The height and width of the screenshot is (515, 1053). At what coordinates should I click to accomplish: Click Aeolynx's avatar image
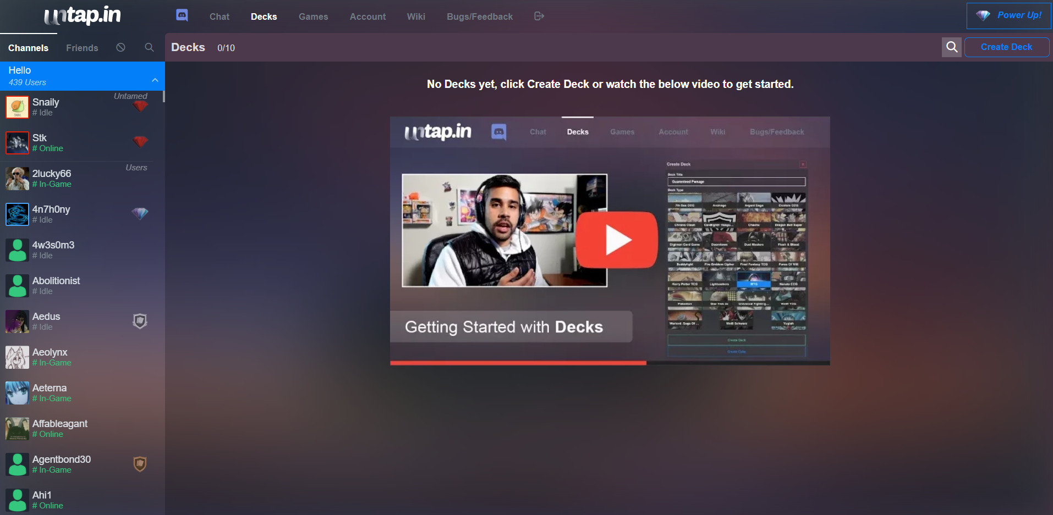coord(17,357)
